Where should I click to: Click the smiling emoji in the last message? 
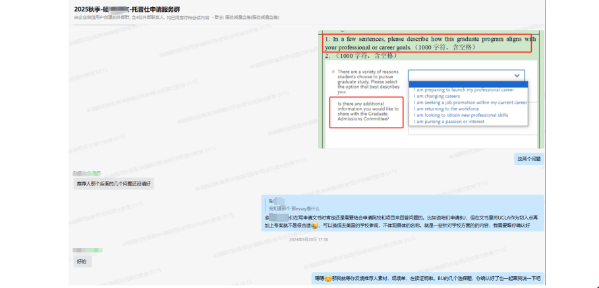[x=329, y=279]
